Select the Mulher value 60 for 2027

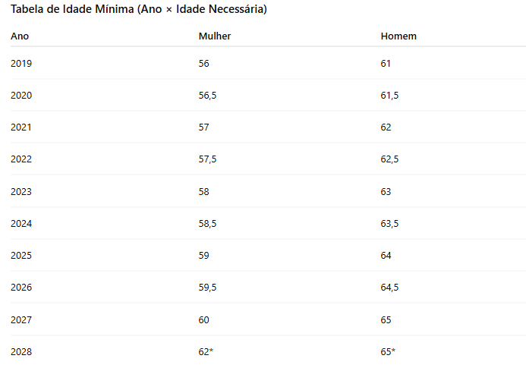(203, 319)
